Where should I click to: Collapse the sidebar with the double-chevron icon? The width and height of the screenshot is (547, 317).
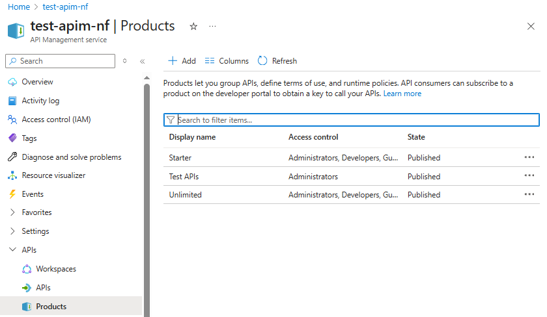pyautogui.click(x=143, y=62)
